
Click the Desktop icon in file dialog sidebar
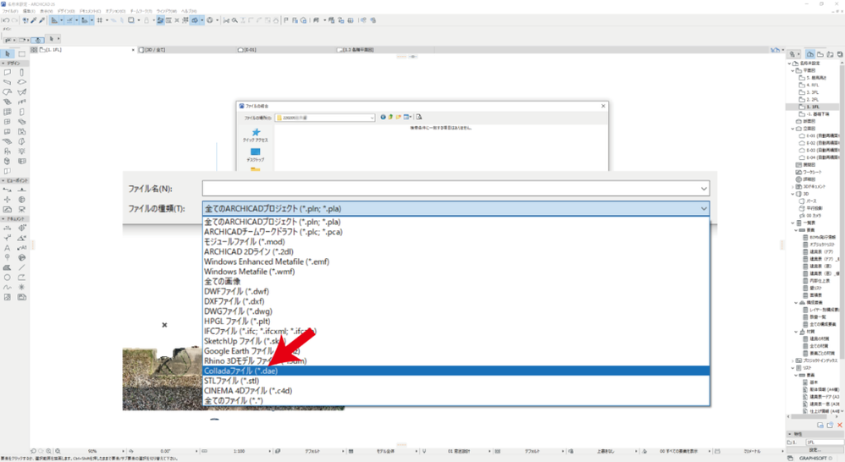point(256,155)
